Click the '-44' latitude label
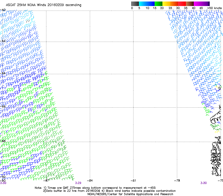Image resolution: width=223 pixels, height=196 pixels. pos(3,73)
